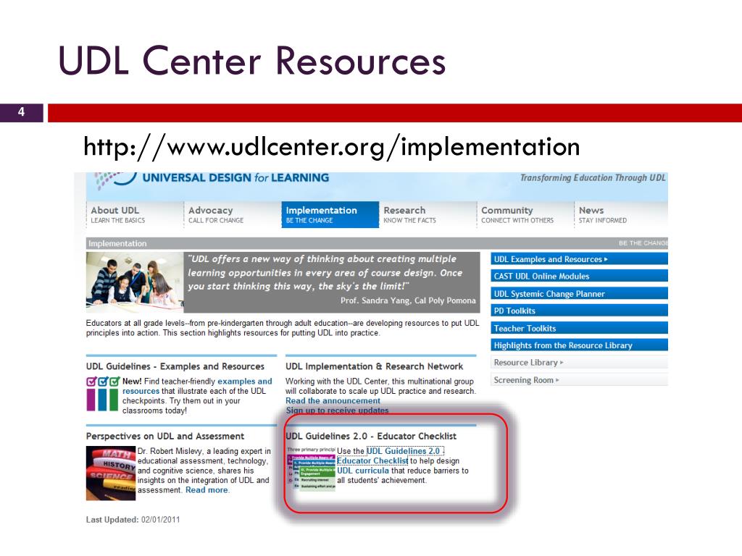Expand the Screening Room menu
This screenshot has height=556, width=742.
point(579,380)
